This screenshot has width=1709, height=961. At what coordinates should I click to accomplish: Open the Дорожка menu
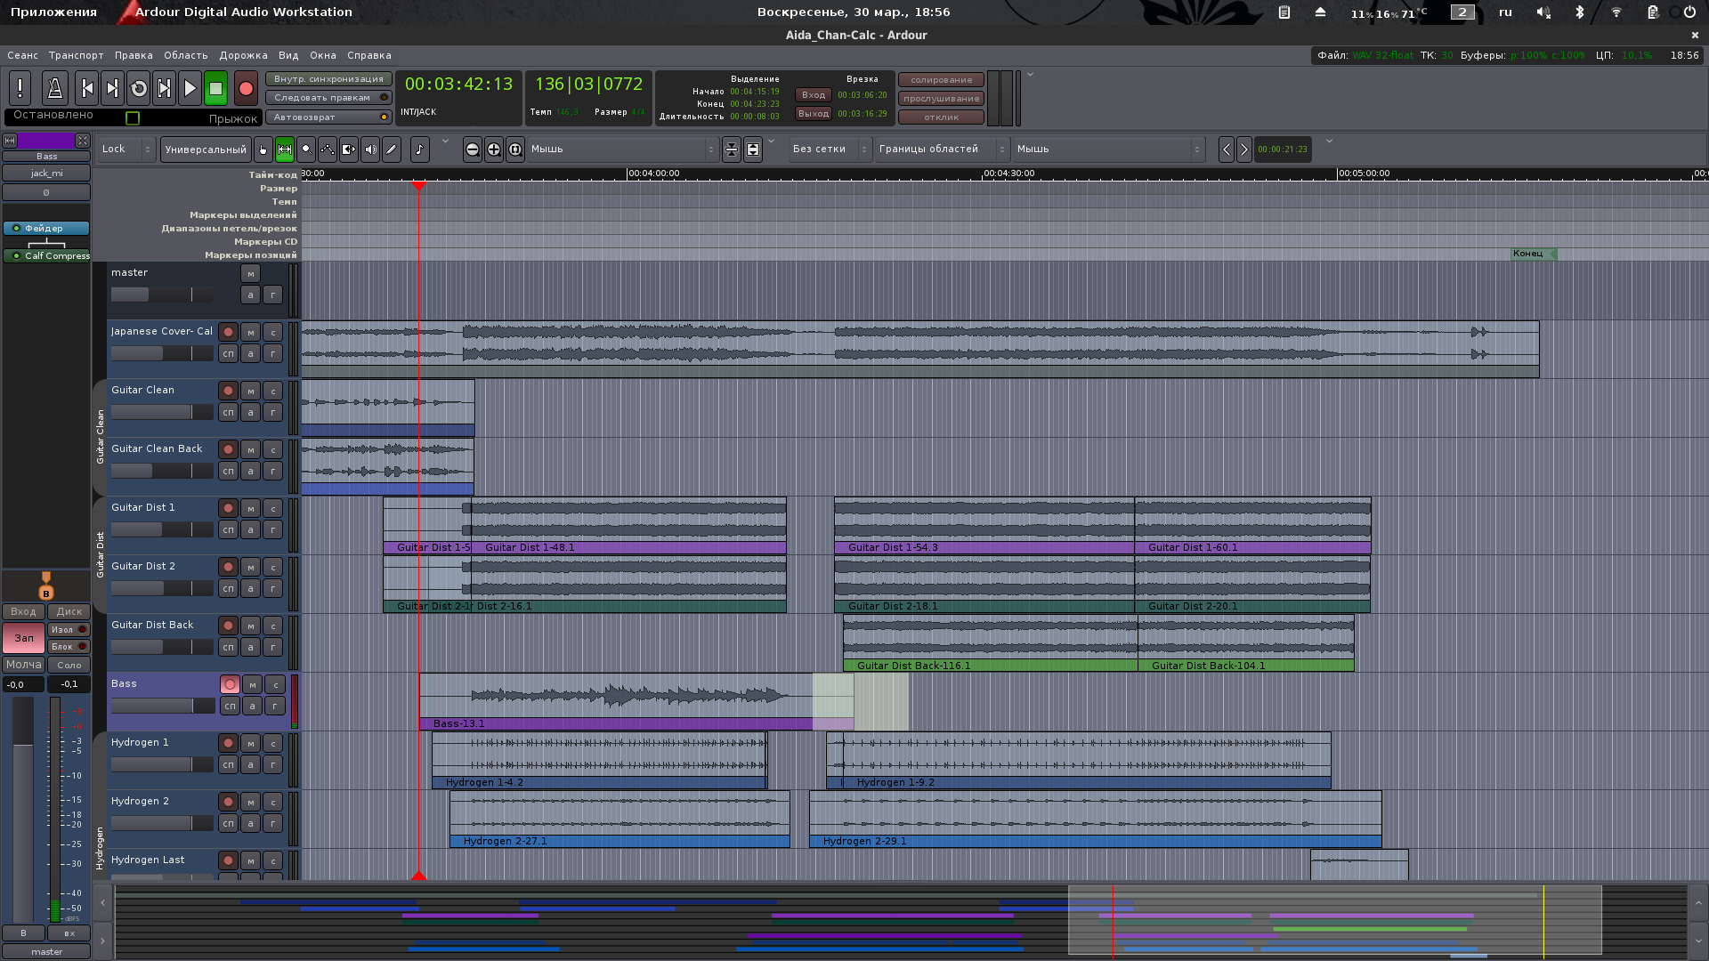(243, 55)
